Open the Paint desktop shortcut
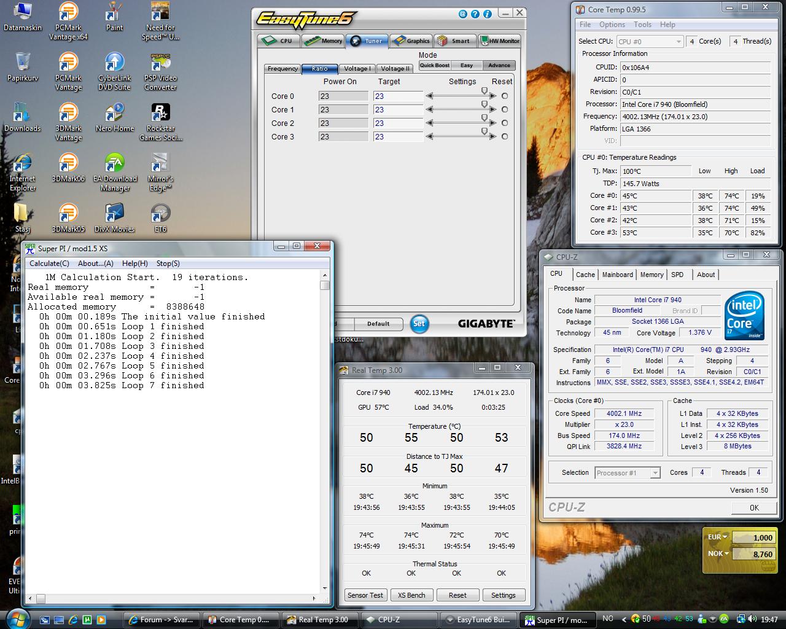The width and height of the screenshot is (786, 629). [x=114, y=17]
